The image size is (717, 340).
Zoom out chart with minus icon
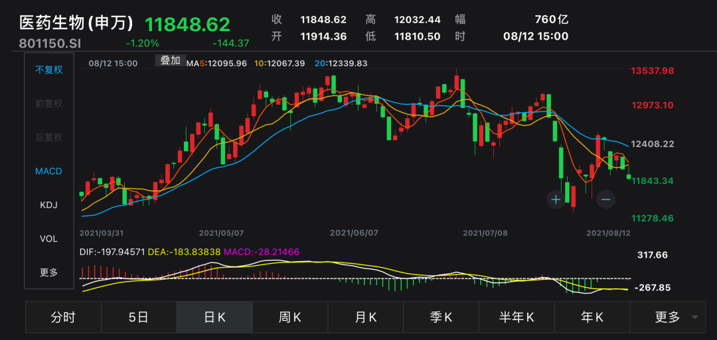(606, 199)
